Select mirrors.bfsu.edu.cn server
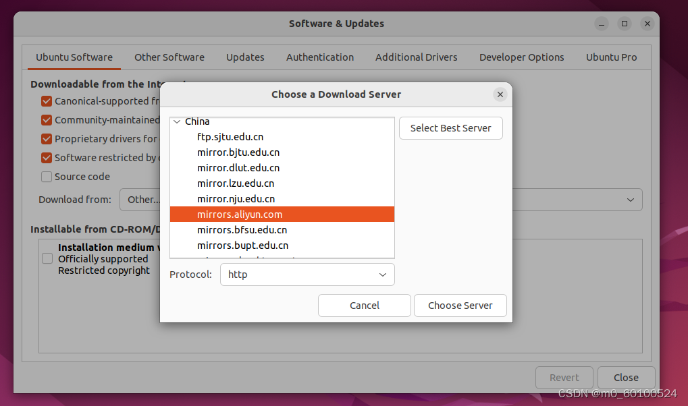The height and width of the screenshot is (406, 688). click(x=282, y=230)
